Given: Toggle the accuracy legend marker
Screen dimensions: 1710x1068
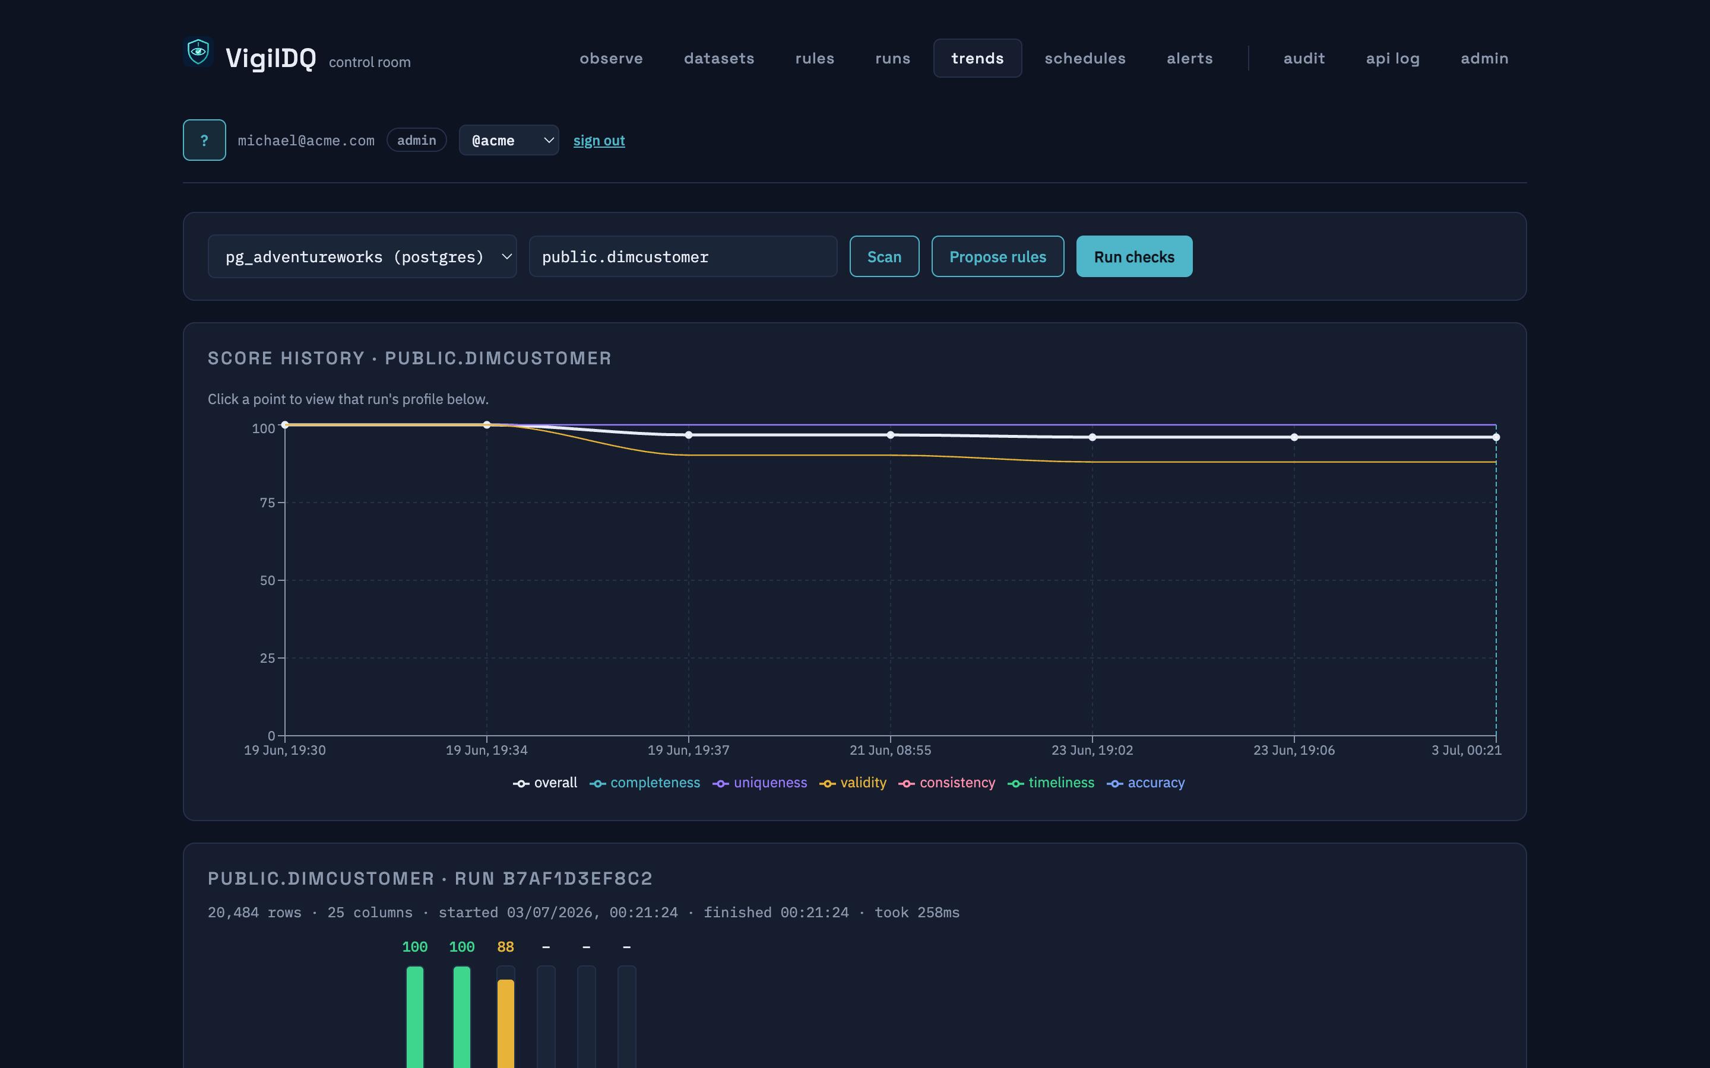Looking at the screenshot, I should tap(1114, 783).
